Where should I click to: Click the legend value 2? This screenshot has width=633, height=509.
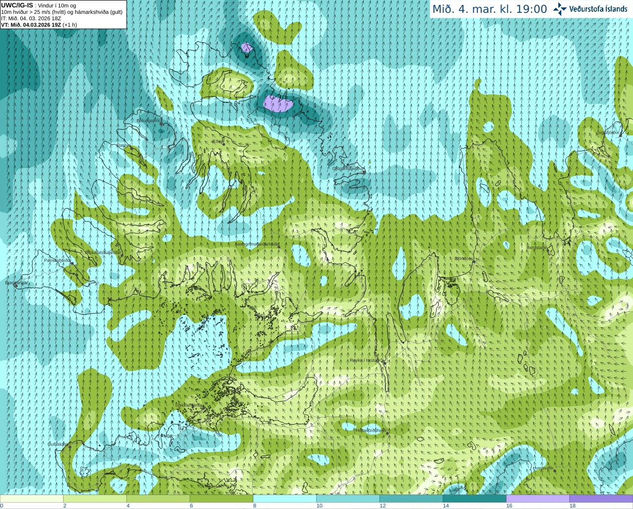[64, 506]
